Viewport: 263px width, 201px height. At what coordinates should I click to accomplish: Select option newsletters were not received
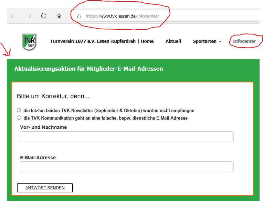[x=19, y=110]
